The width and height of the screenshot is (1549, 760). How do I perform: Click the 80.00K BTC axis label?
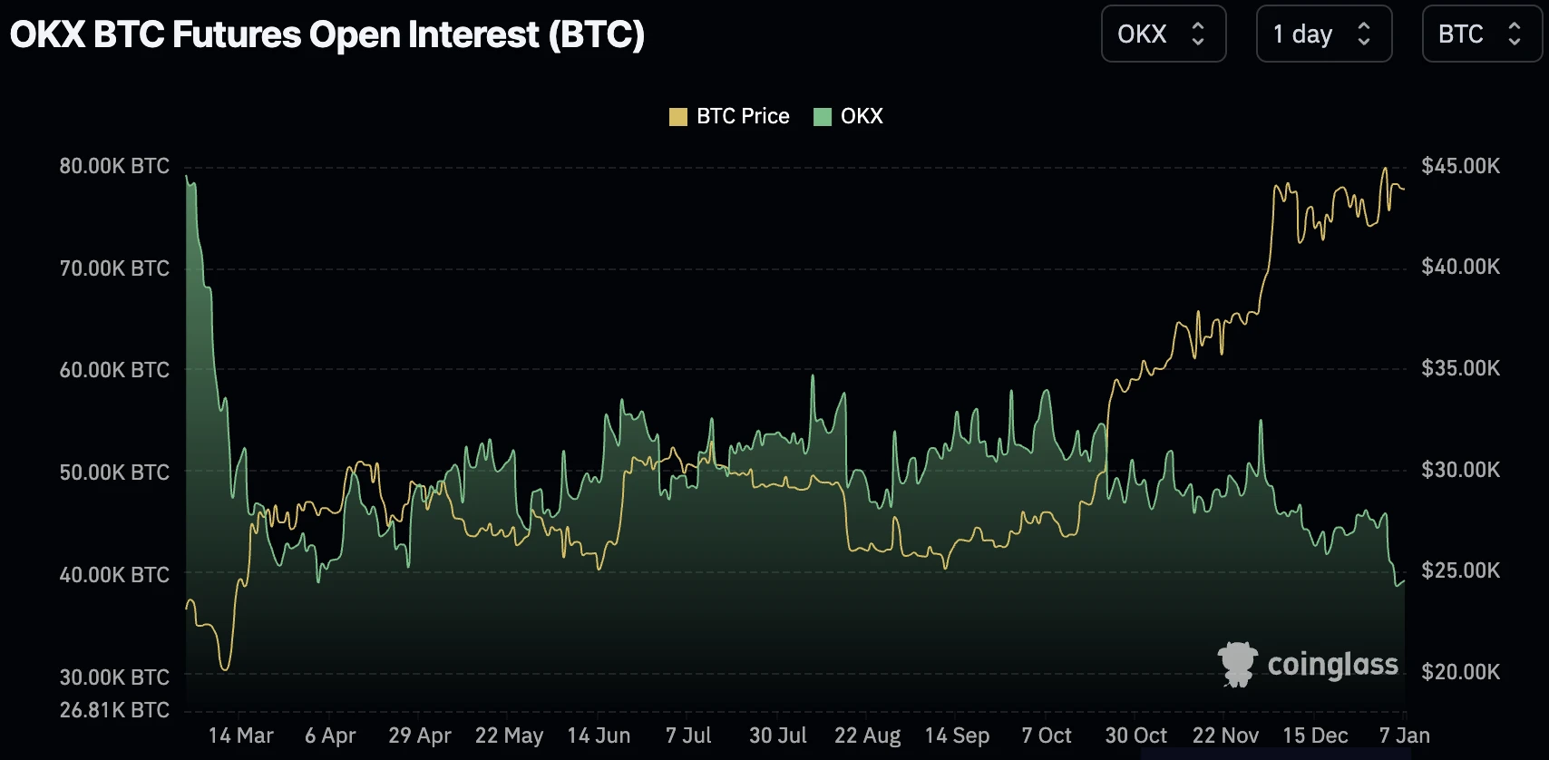tap(114, 166)
